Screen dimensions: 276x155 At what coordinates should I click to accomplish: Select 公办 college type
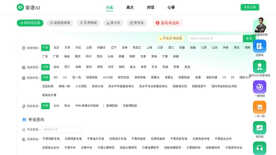[56, 106]
